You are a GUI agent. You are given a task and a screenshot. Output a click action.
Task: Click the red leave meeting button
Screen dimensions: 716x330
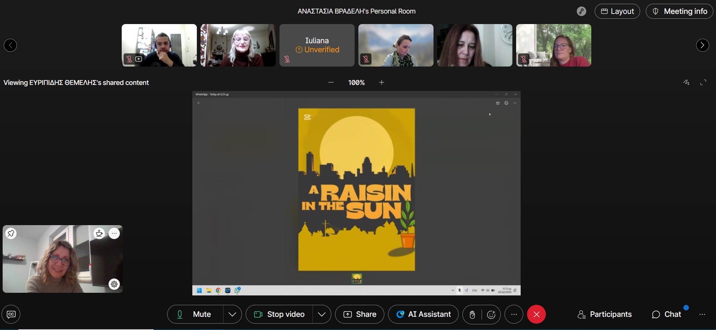coord(536,314)
